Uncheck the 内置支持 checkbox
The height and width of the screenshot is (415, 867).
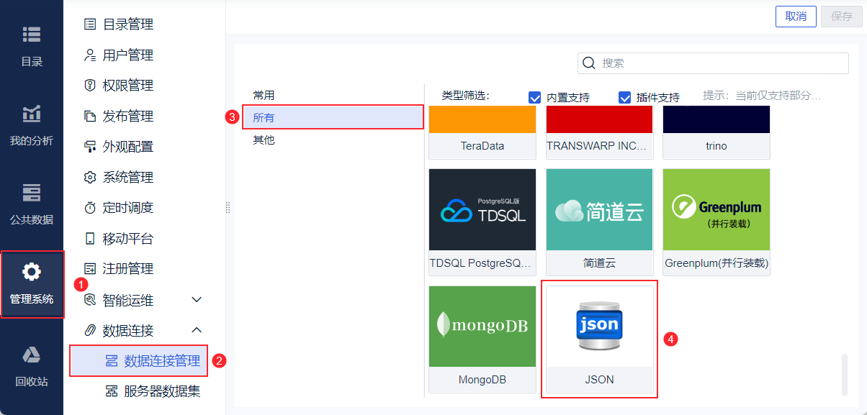coord(534,98)
